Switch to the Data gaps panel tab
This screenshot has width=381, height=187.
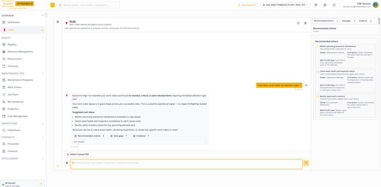click(x=346, y=21)
